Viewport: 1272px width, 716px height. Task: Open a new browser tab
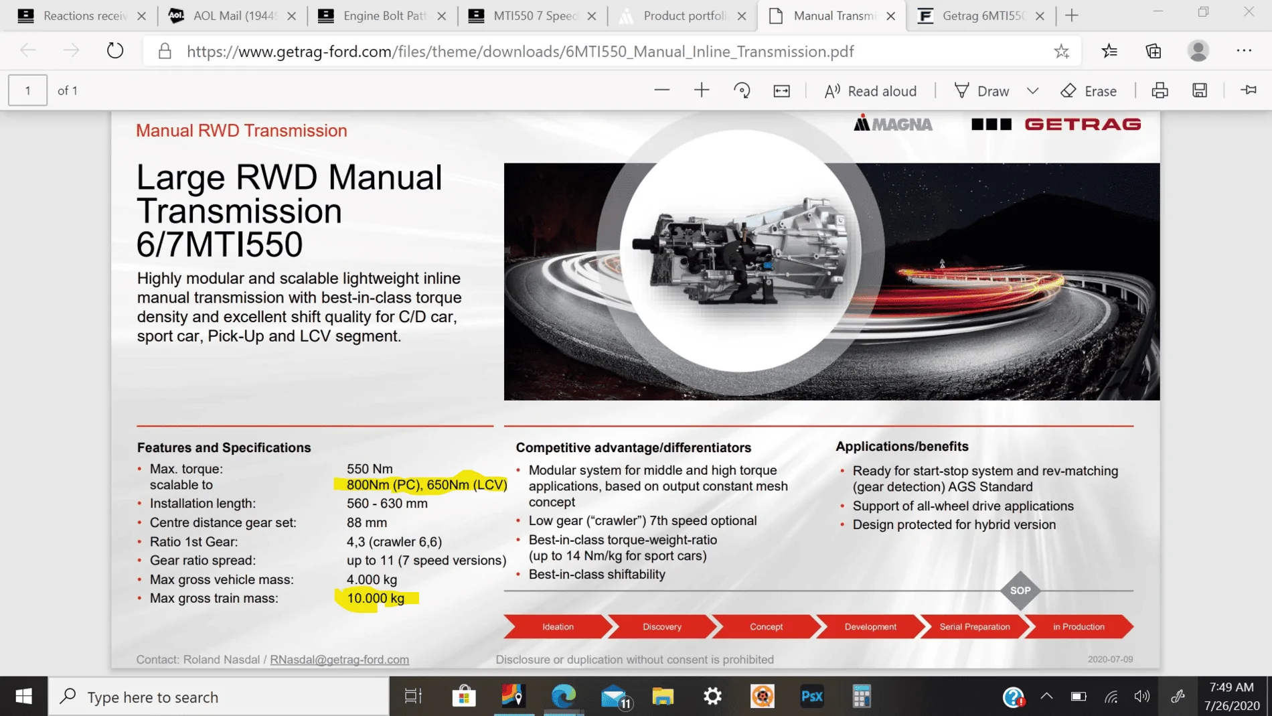coord(1072,15)
